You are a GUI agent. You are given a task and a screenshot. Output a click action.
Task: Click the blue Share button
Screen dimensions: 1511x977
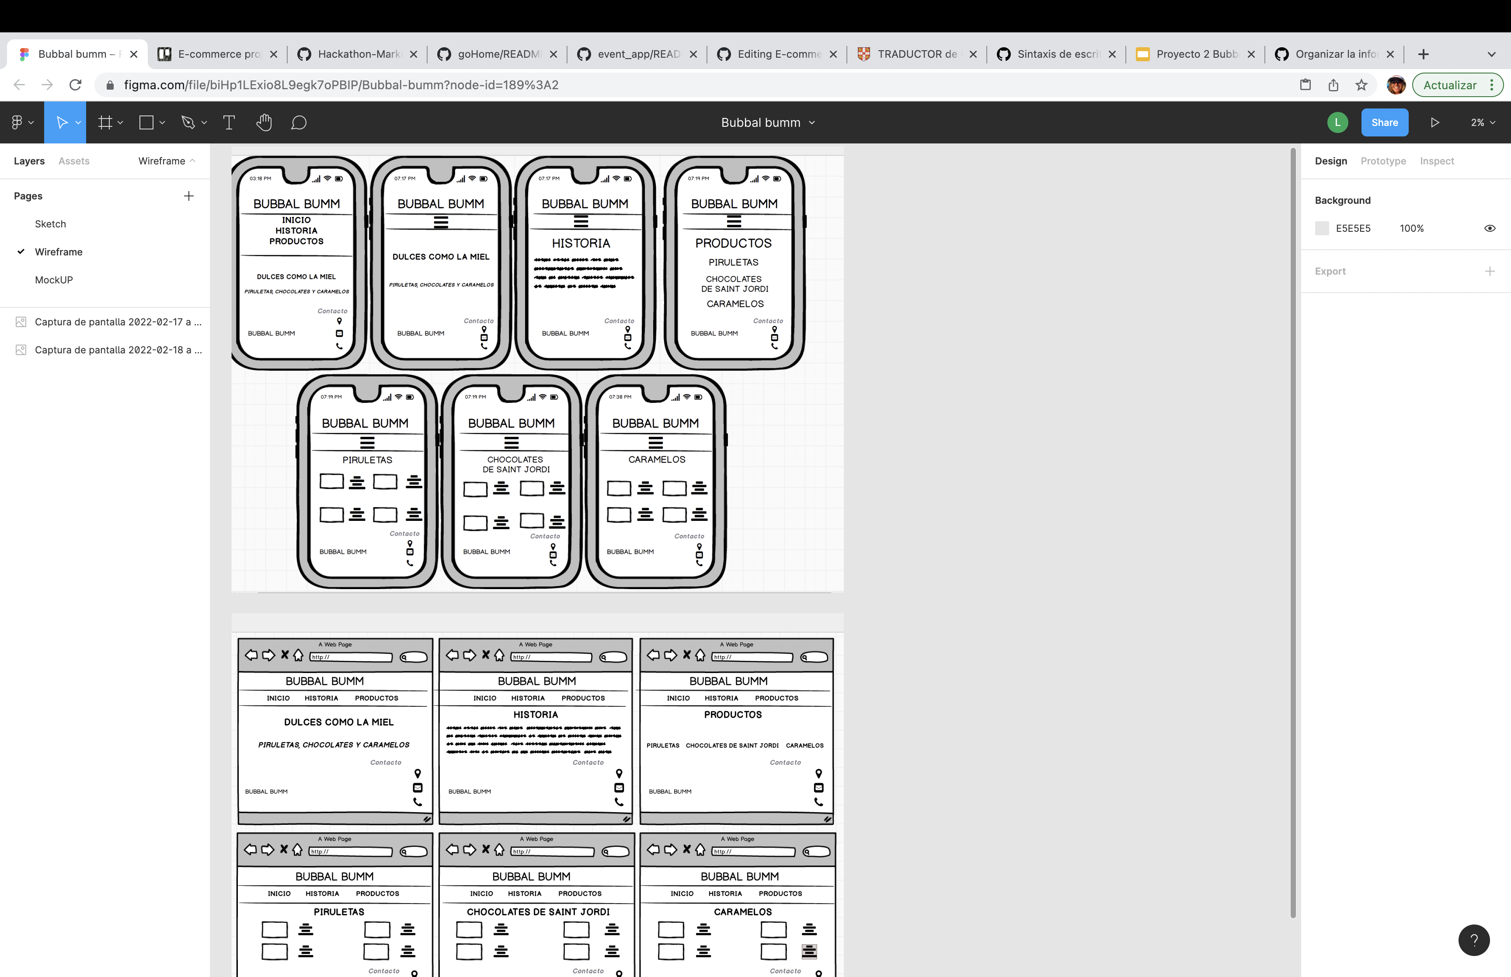1384,122
